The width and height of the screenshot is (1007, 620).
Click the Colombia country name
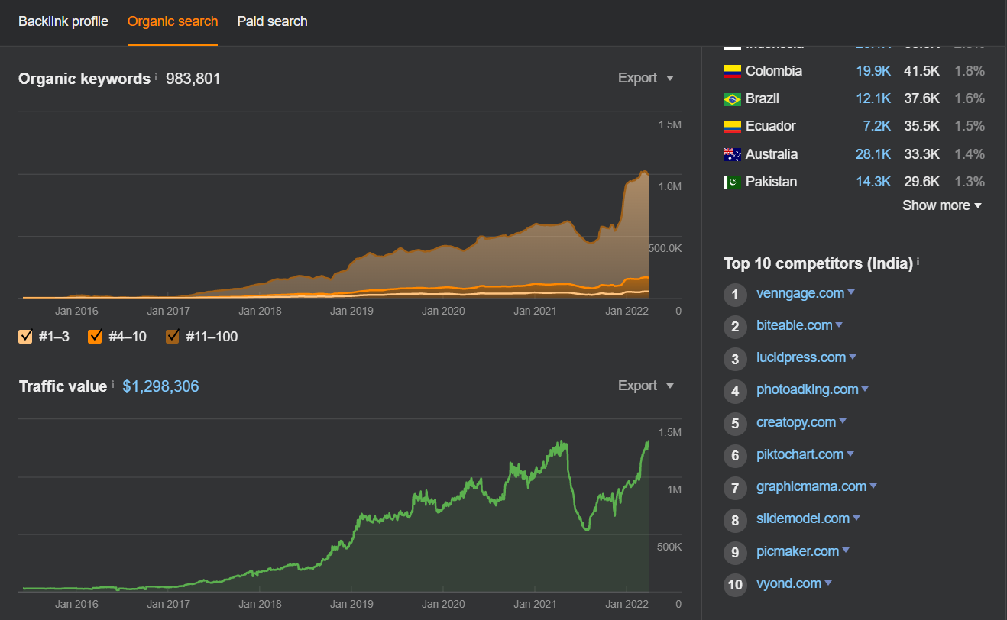[x=774, y=71]
